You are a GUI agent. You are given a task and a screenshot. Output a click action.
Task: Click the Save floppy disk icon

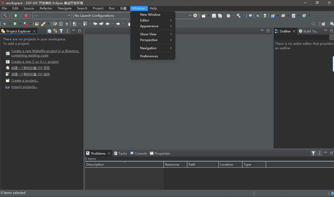(214, 16)
